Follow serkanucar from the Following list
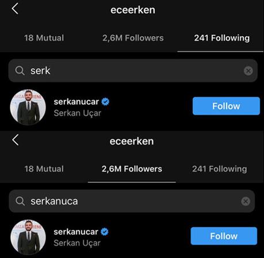 [226, 106]
